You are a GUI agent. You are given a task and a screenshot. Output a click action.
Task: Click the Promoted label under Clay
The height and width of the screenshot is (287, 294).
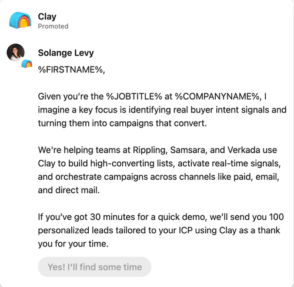(53, 26)
